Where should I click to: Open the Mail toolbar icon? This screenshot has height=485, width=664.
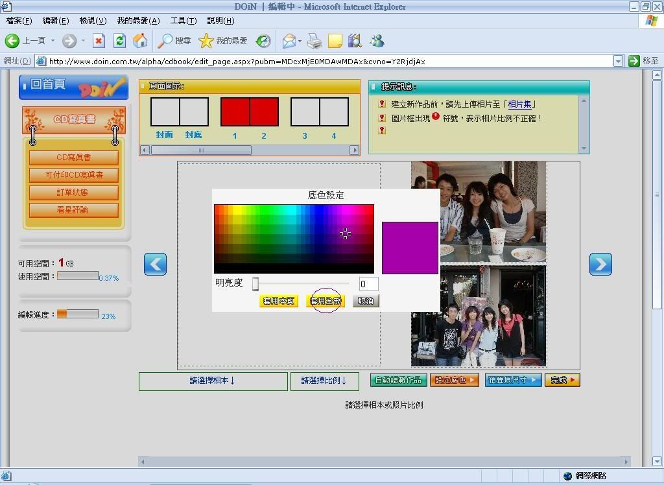[289, 41]
